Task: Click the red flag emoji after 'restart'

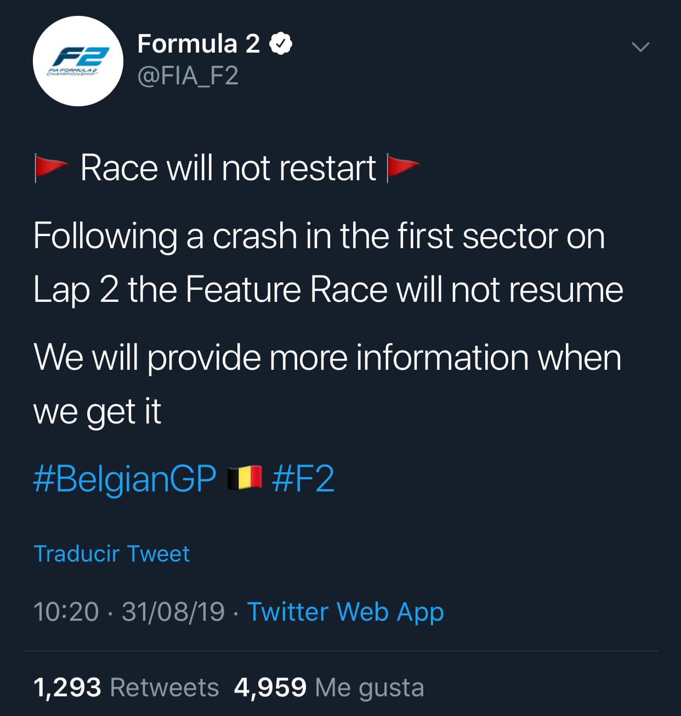Action: (x=402, y=167)
